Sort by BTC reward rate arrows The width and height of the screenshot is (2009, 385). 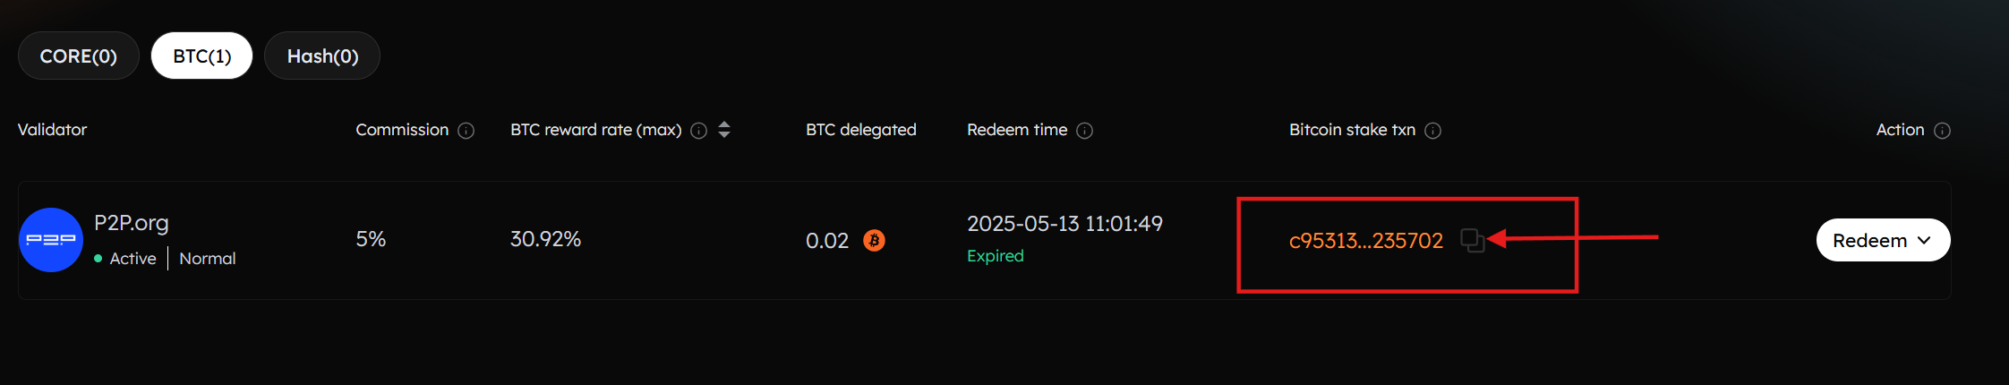724,130
